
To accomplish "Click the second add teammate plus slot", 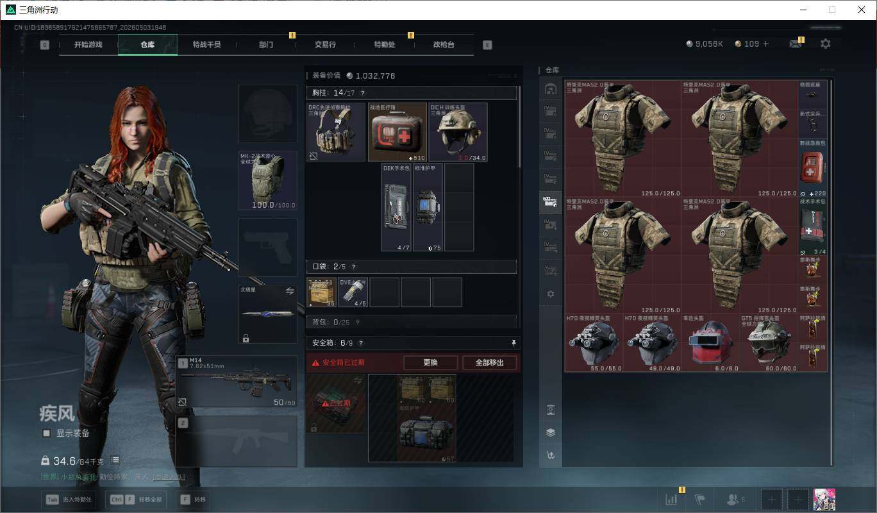I will click(798, 500).
